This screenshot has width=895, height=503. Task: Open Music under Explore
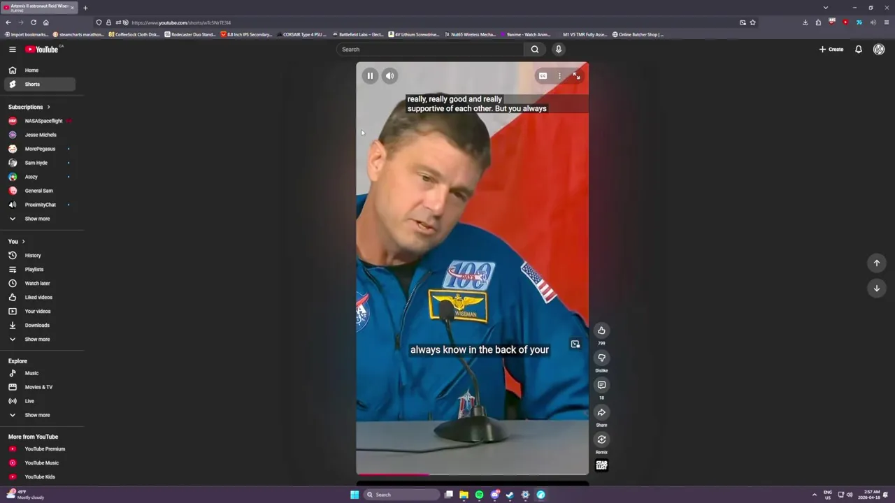(x=39, y=373)
